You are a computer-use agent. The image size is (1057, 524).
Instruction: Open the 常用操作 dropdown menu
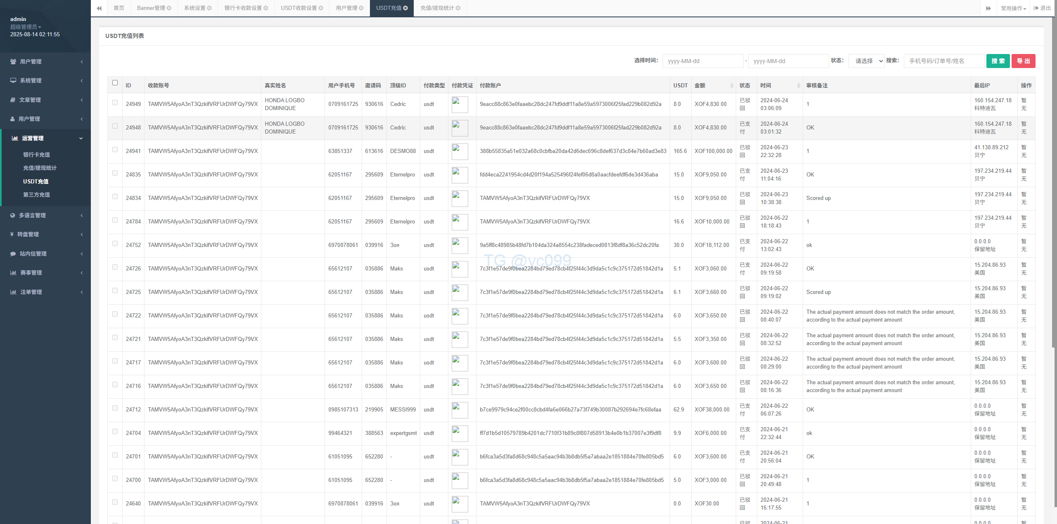[x=1013, y=8]
